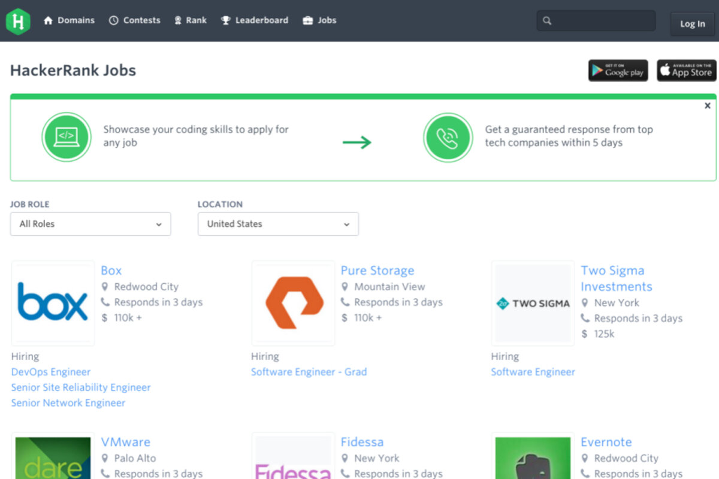The height and width of the screenshot is (479, 719).
Task: Click the code laptop circle icon
Action: pyautogui.click(x=67, y=137)
